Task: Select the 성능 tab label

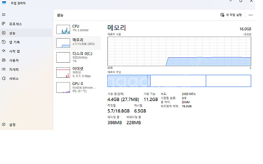Action: [12, 33]
